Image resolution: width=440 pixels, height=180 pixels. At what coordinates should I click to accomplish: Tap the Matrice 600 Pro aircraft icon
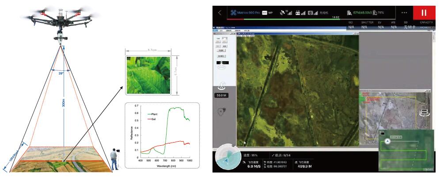pos(233,13)
